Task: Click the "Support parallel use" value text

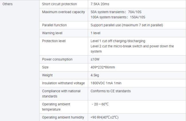Action: pyautogui.click(x=126, y=25)
